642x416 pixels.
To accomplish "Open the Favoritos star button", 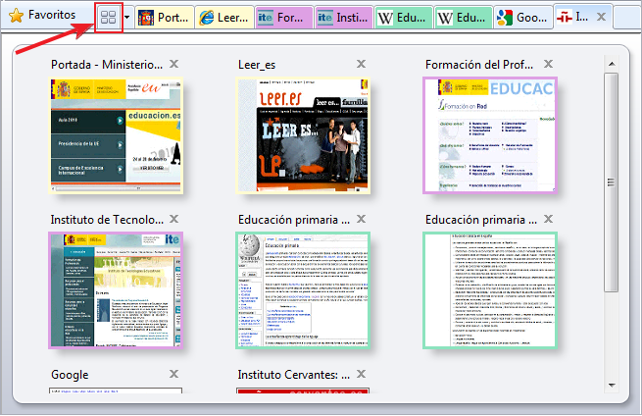I will [x=42, y=15].
